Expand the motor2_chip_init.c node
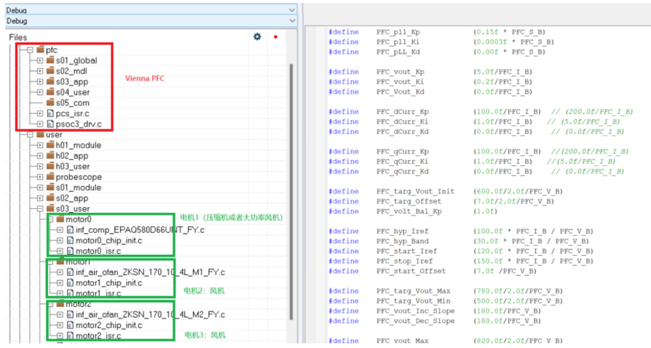 tap(60, 325)
